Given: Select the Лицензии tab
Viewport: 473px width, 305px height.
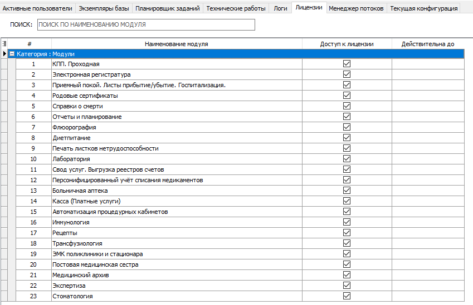Looking at the screenshot, I should click(309, 8).
